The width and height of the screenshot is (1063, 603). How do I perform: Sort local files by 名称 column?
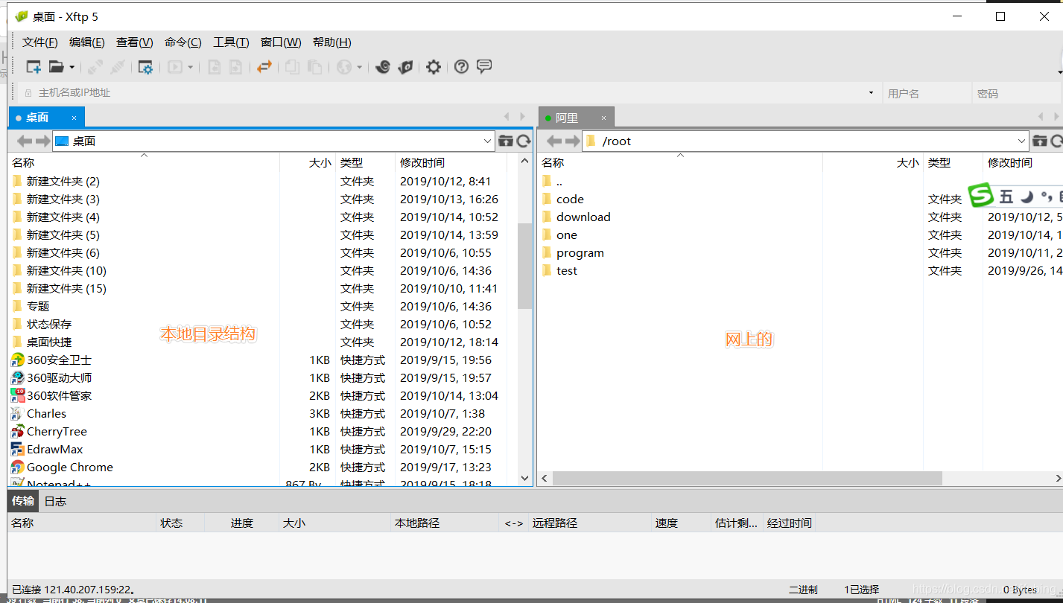click(144, 162)
